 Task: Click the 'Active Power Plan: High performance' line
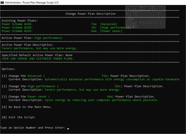(32, 38)
